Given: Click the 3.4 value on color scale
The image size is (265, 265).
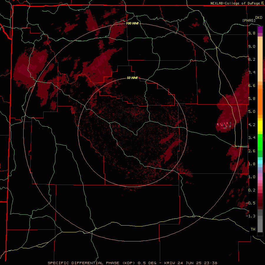Looking at the screenshot, I should (252, 138).
